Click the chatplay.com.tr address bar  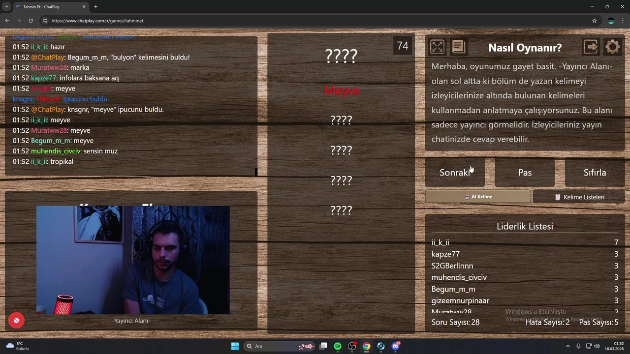pos(315,21)
